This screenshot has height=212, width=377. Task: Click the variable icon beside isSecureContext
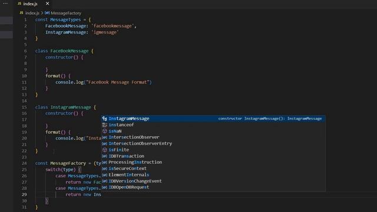(x=105, y=168)
